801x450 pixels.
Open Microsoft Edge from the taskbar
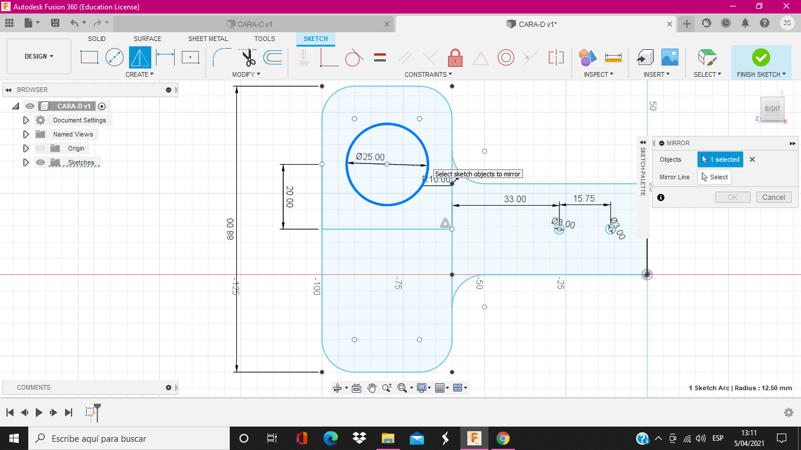(331, 438)
